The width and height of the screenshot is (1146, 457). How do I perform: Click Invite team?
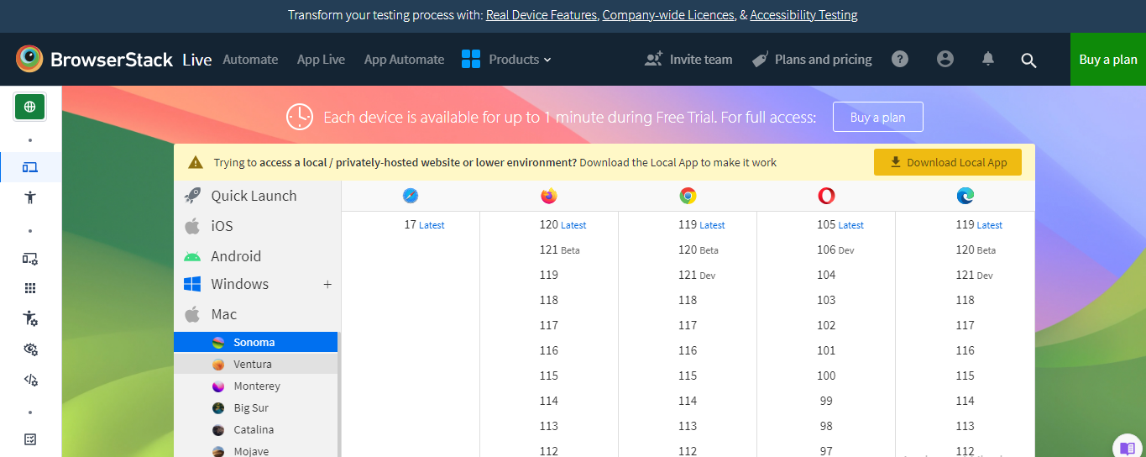click(688, 60)
